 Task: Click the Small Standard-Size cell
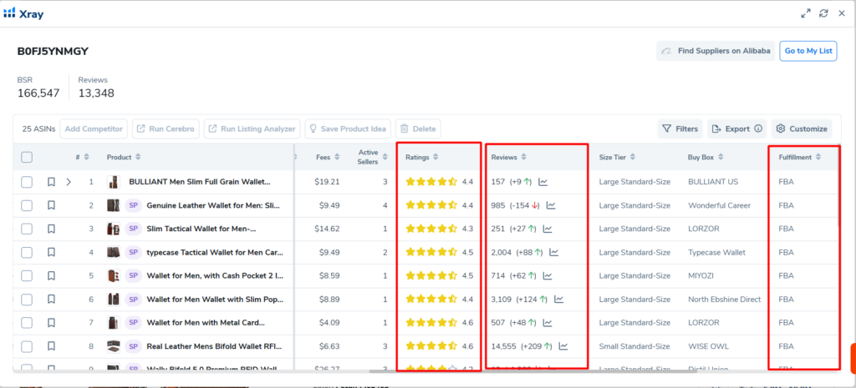coord(634,346)
